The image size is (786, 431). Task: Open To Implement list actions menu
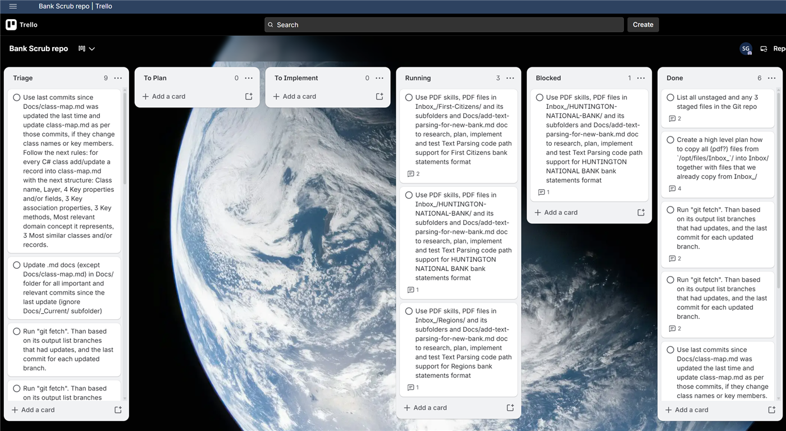coord(380,78)
